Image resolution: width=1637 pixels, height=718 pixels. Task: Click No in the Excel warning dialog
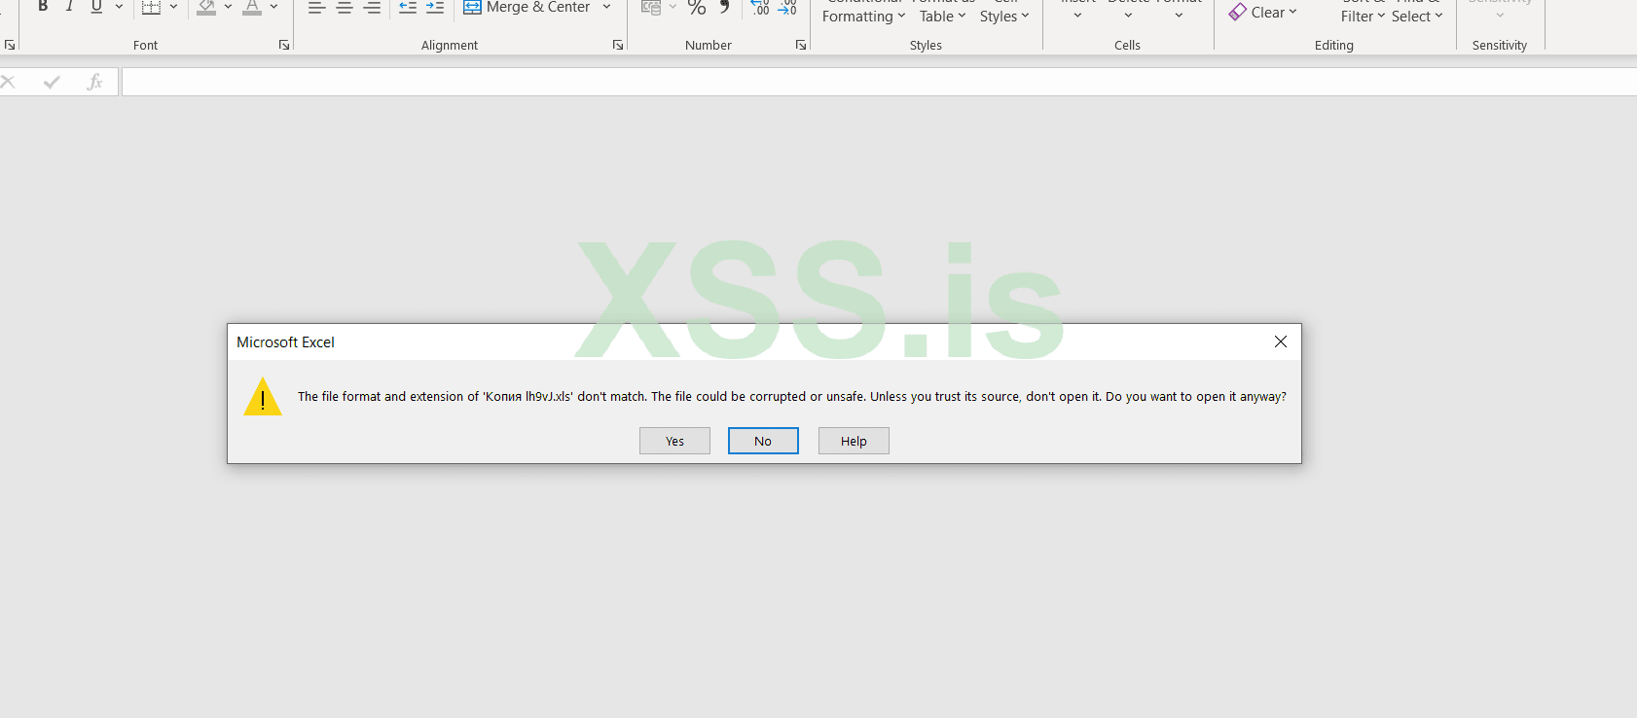pos(763,441)
